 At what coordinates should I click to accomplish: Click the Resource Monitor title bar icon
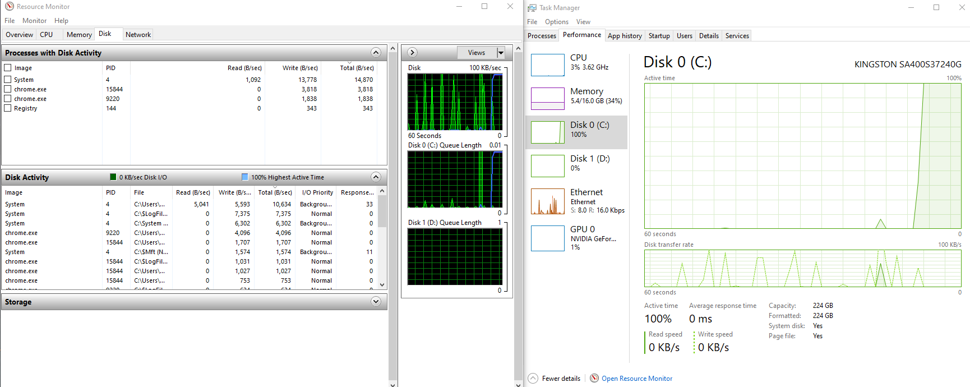9,7
